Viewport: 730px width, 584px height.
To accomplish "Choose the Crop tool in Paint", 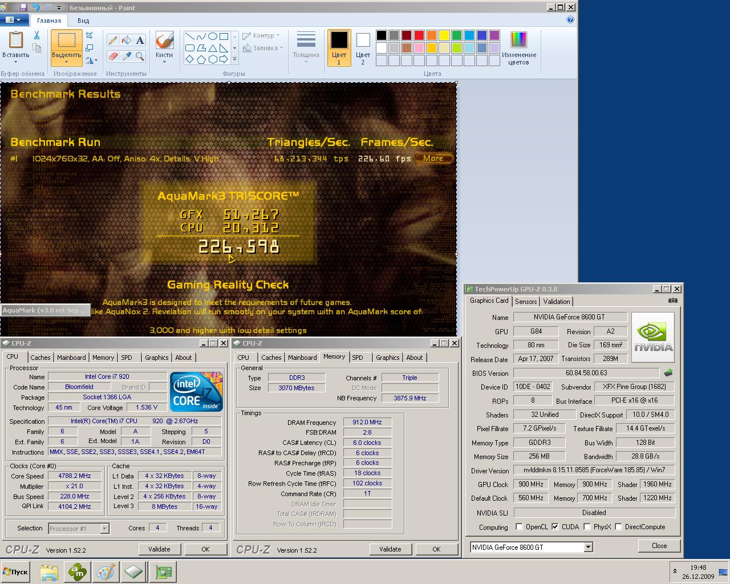I will tap(90, 35).
